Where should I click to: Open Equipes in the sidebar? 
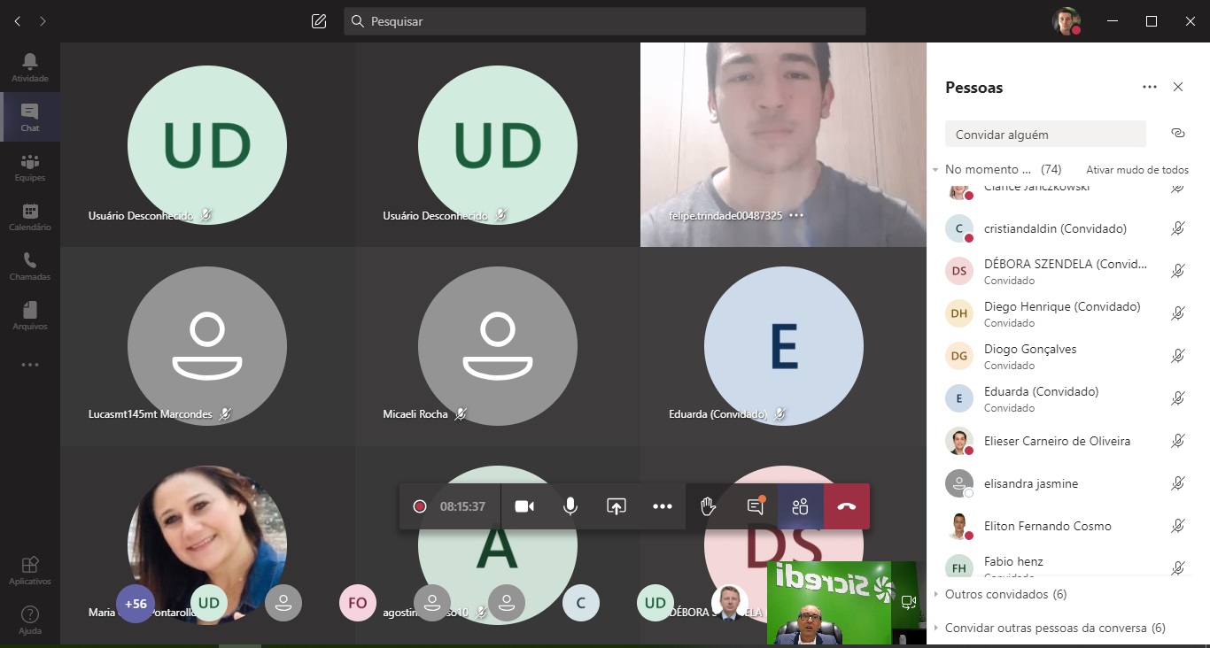point(30,166)
